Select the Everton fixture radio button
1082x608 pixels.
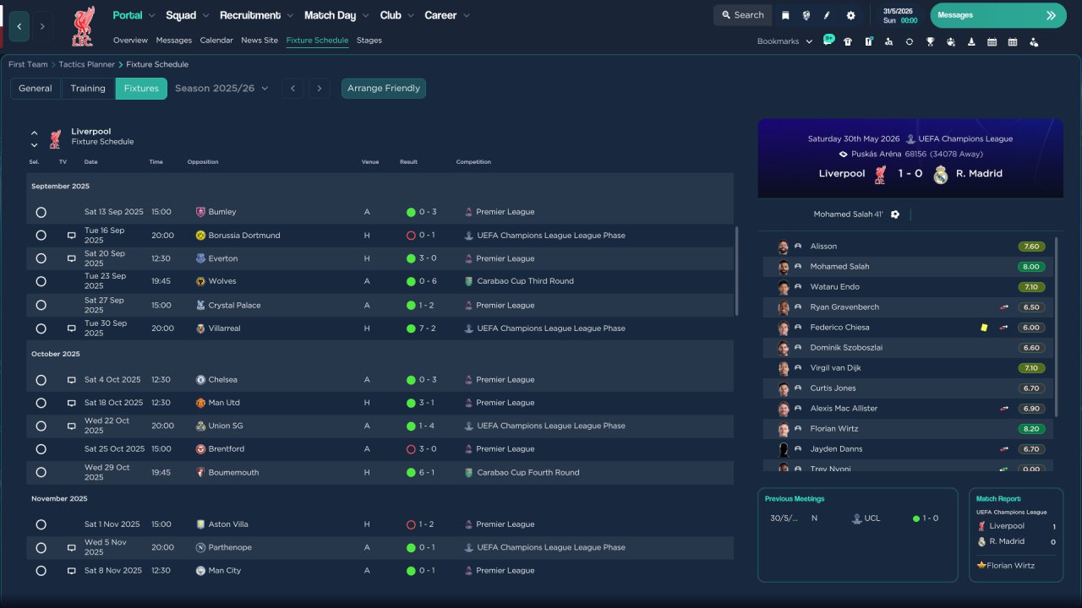click(41, 259)
